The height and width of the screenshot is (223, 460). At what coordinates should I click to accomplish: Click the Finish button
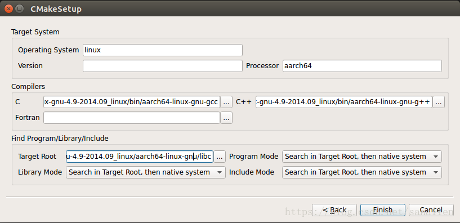pyautogui.click(x=382, y=210)
